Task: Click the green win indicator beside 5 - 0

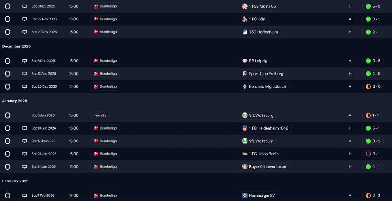Action: 368,6
